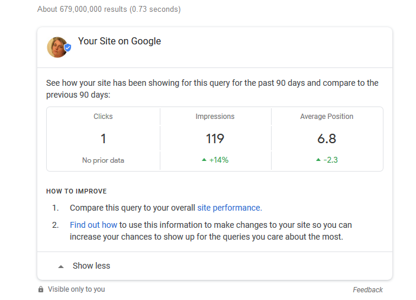Click the blue verified shield badge
This screenshot has height=300, width=416.
(x=68, y=48)
